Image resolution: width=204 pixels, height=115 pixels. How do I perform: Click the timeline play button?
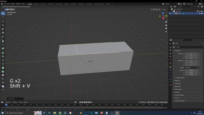click(86, 102)
